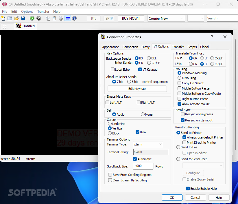Open the File menu
Viewport: 238px width, 204px height.
click(5, 12)
